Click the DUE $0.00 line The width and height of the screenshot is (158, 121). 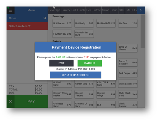pyautogui.click(x=26, y=93)
